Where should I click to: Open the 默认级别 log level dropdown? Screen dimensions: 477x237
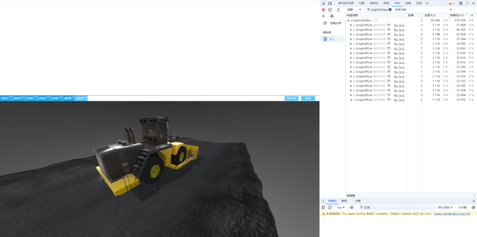(x=445, y=207)
